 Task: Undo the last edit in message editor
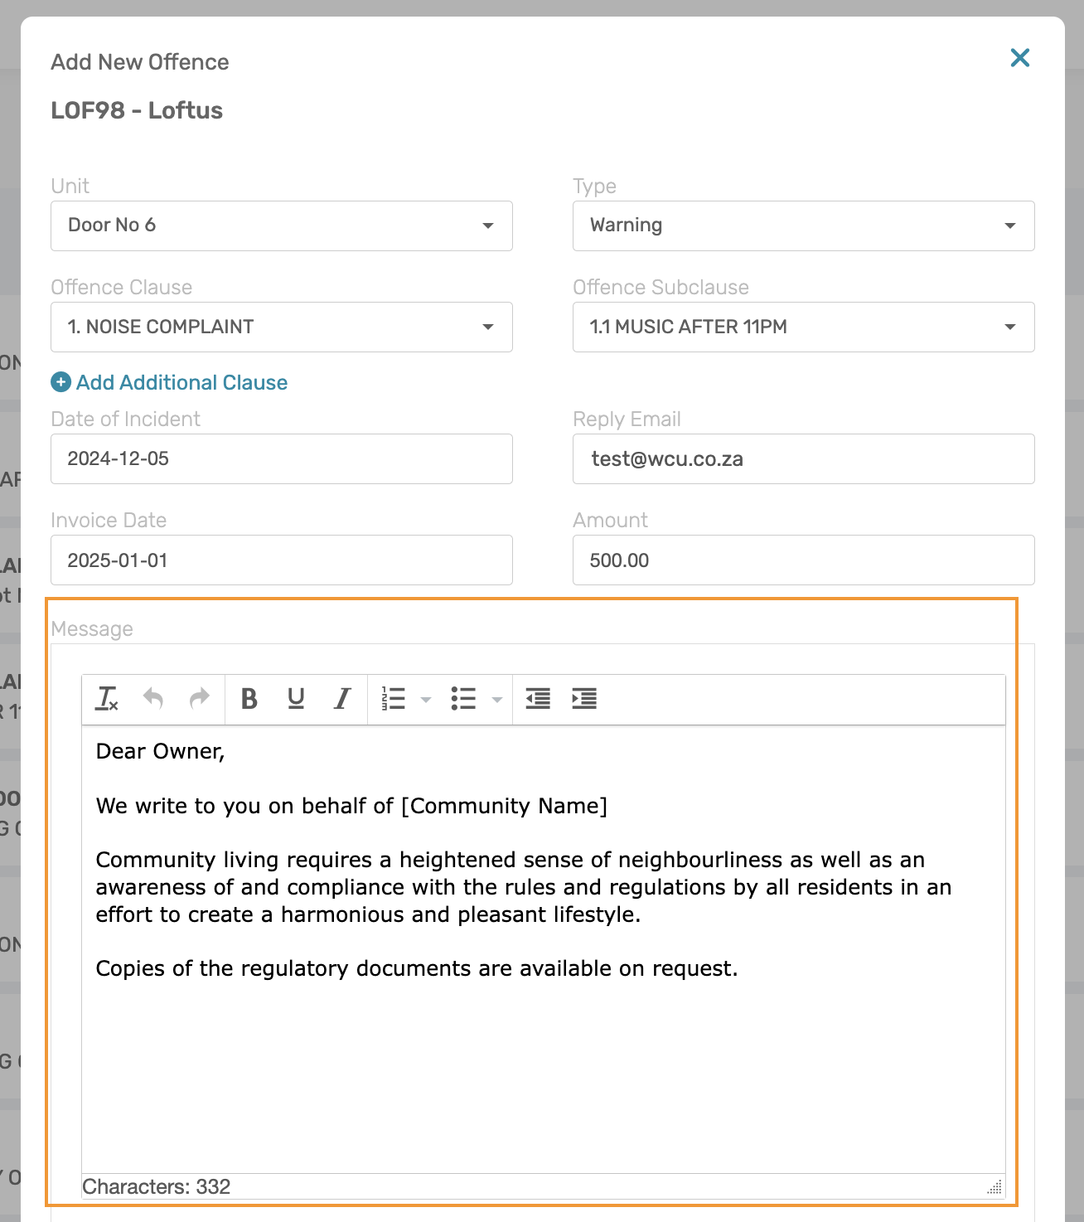pos(153,699)
